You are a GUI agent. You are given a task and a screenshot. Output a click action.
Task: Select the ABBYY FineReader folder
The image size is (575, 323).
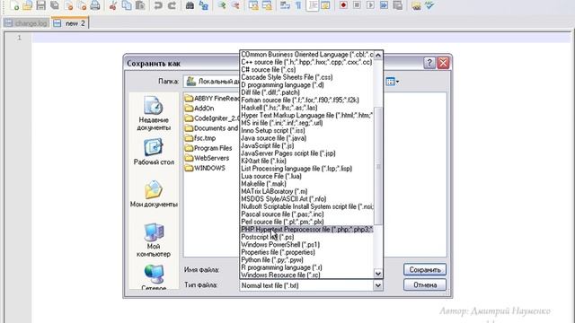click(x=212, y=98)
